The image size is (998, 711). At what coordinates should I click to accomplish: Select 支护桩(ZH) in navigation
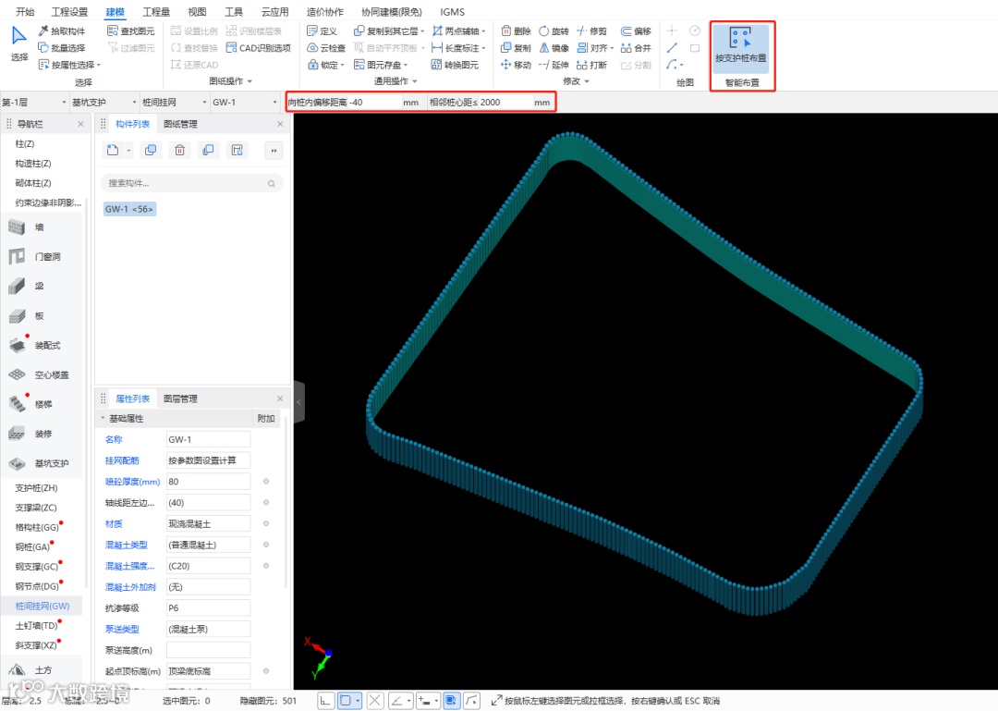point(36,488)
